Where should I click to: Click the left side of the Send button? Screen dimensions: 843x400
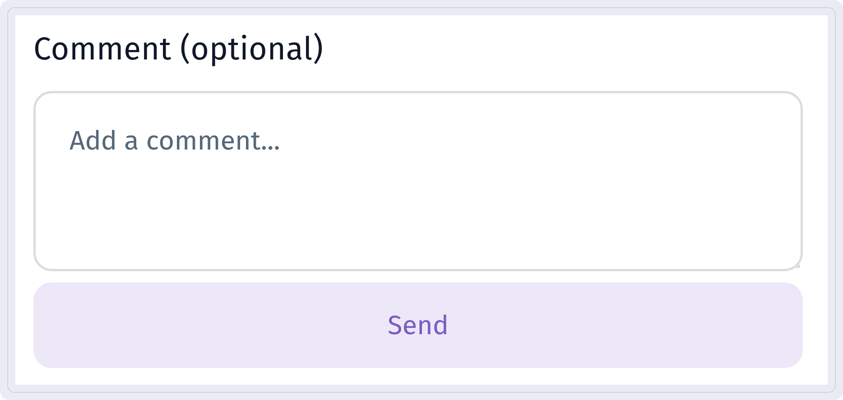coord(135,325)
